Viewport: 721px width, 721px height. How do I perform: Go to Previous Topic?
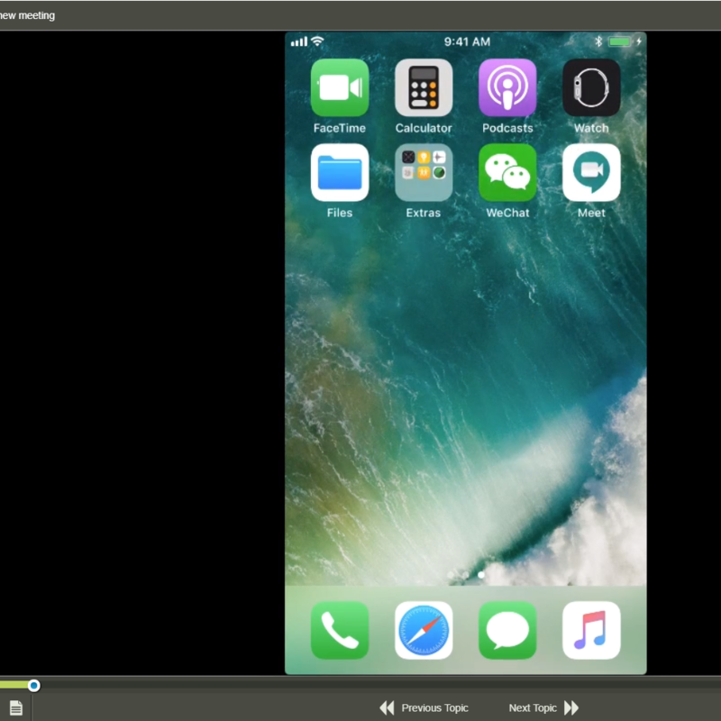click(424, 707)
